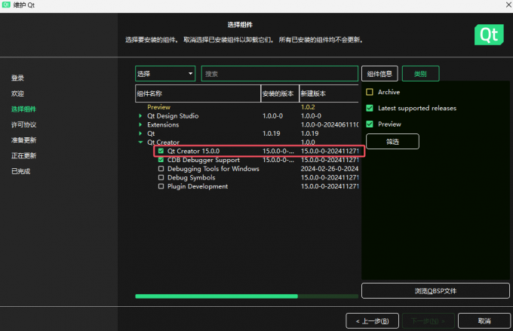Expand the Extensions tree node
This screenshot has height=331, width=513.
pos(140,124)
